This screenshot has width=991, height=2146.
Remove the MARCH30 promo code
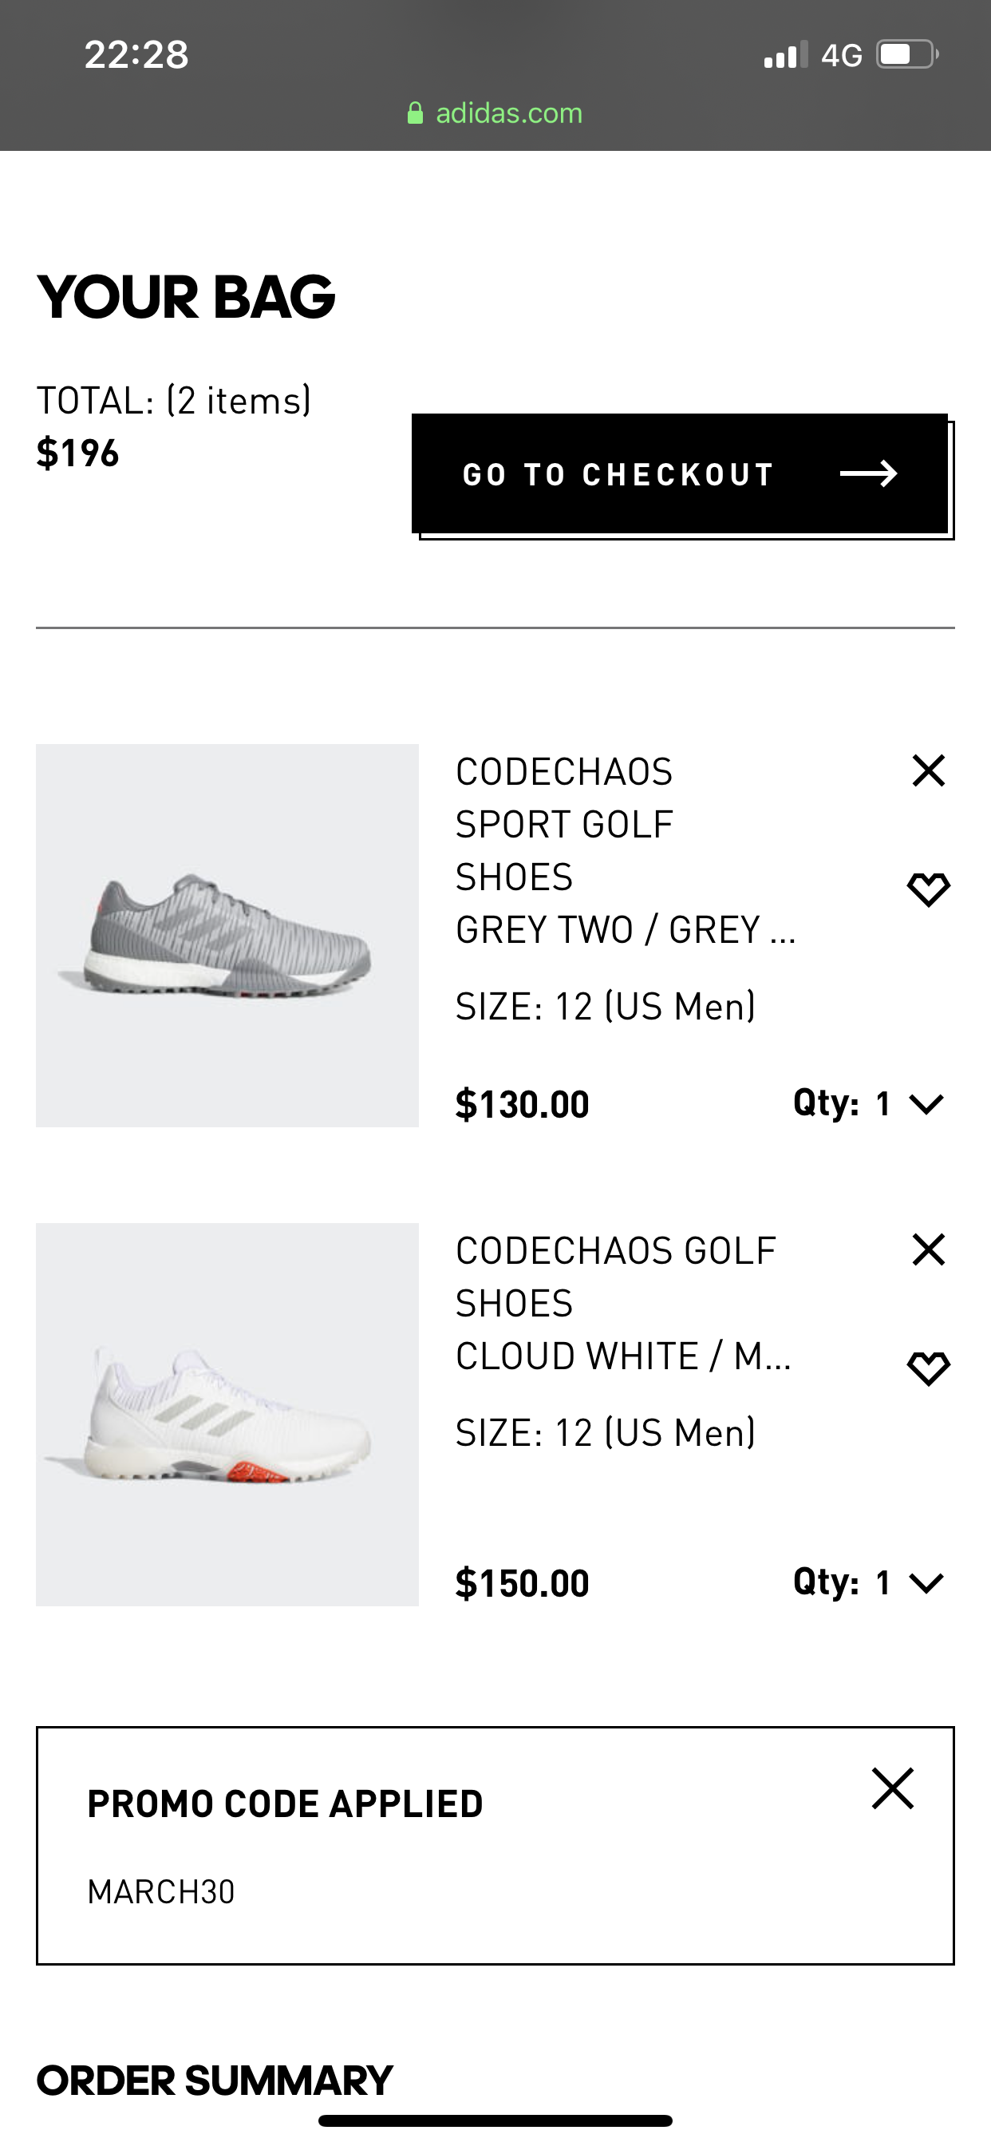[x=893, y=1788]
